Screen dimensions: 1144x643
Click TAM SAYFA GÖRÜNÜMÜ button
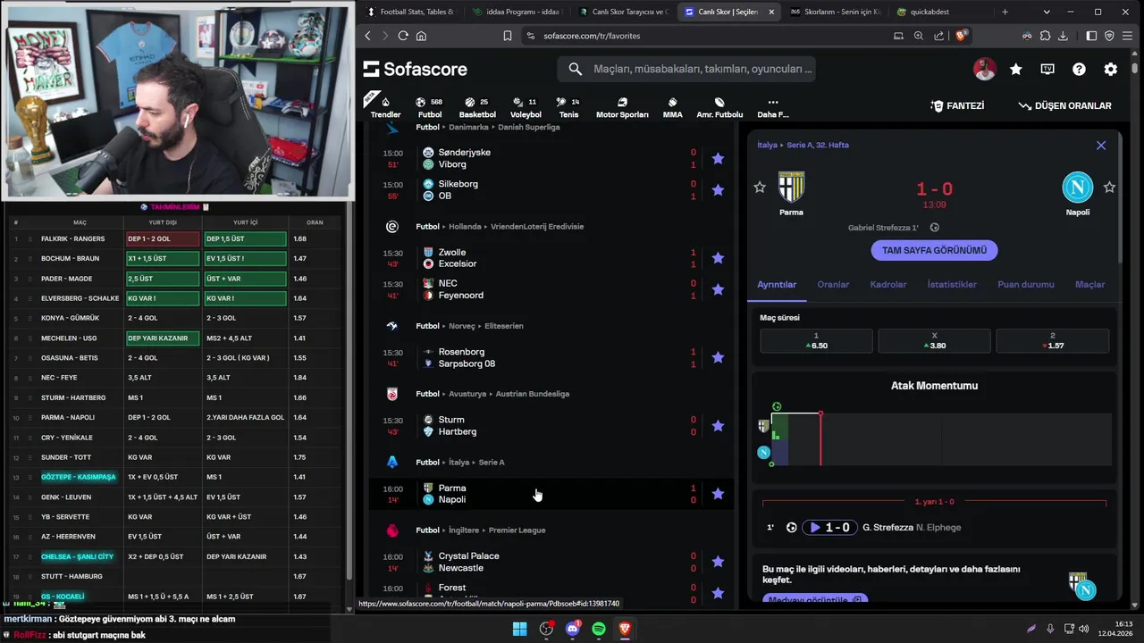pyautogui.click(x=934, y=251)
